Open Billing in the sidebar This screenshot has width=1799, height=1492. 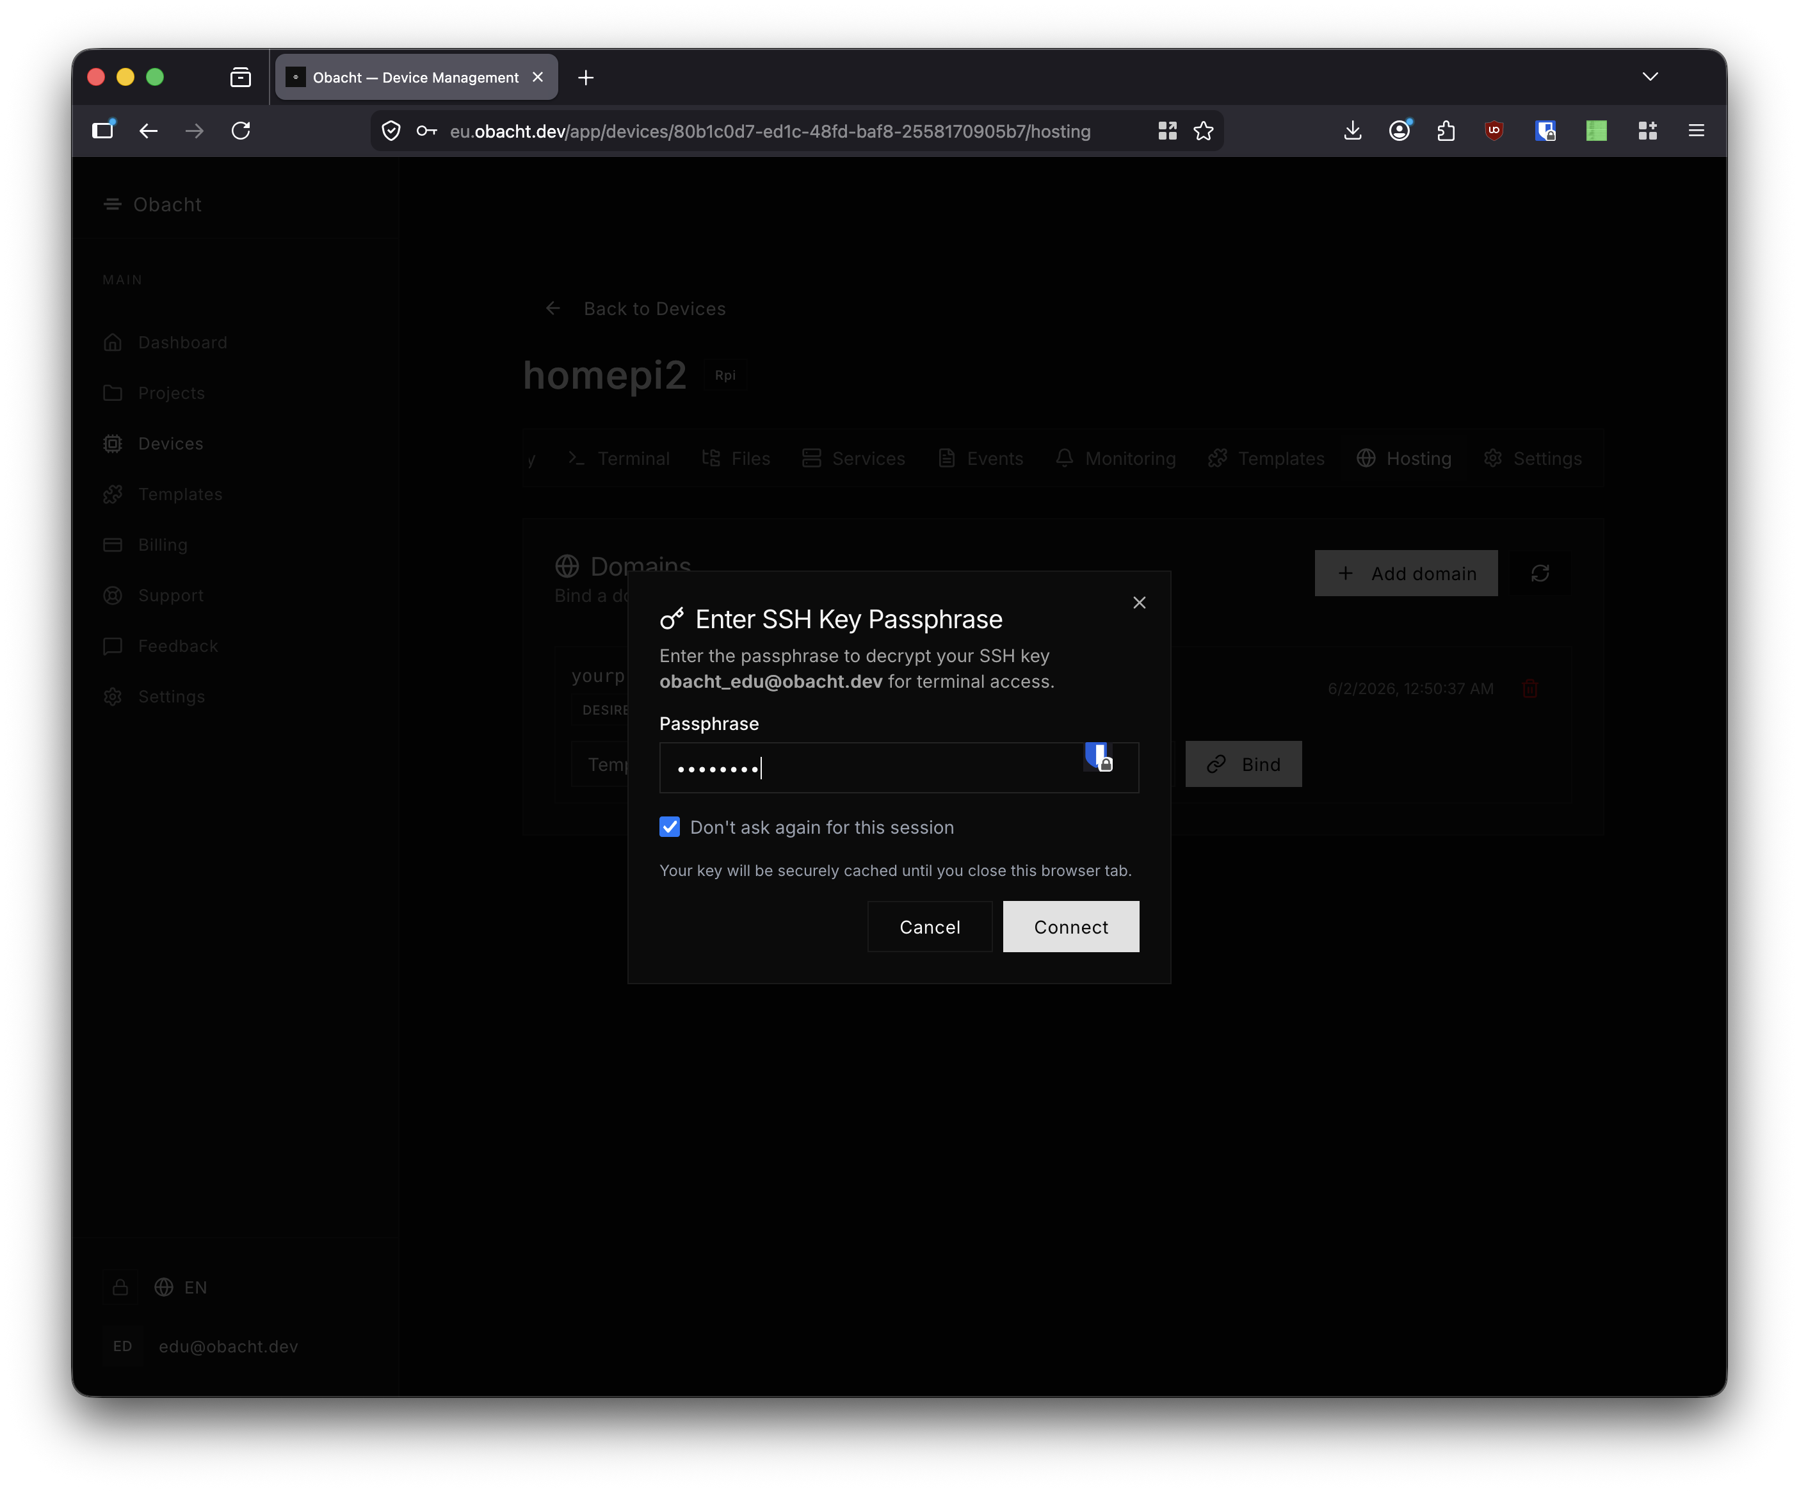(x=145, y=545)
